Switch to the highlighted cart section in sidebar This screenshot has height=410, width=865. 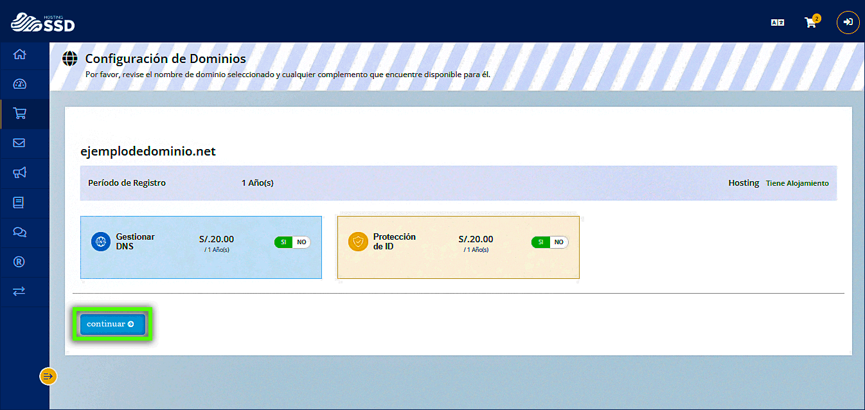[x=19, y=113]
